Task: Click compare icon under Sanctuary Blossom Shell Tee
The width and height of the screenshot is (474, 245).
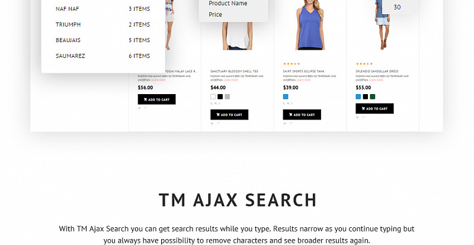Action: coord(218,123)
